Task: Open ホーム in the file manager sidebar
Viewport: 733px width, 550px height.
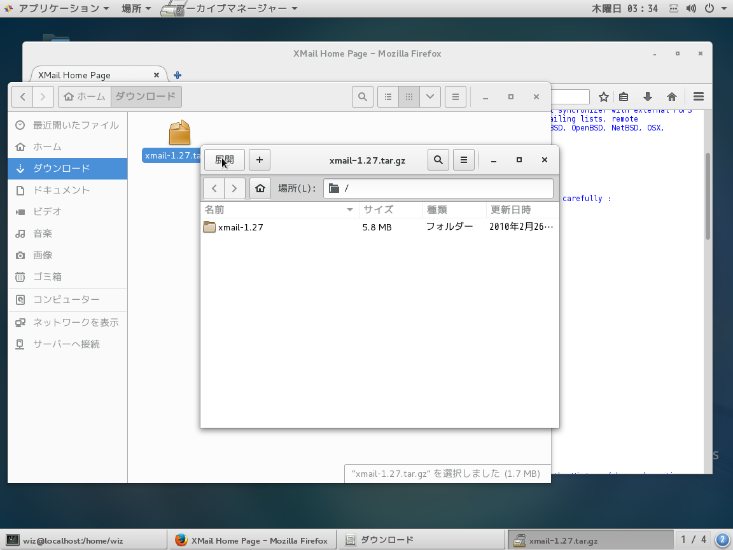Action: (x=67, y=147)
